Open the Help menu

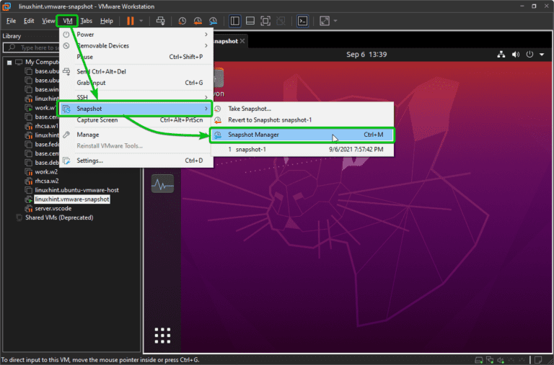click(x=106, y=21)
